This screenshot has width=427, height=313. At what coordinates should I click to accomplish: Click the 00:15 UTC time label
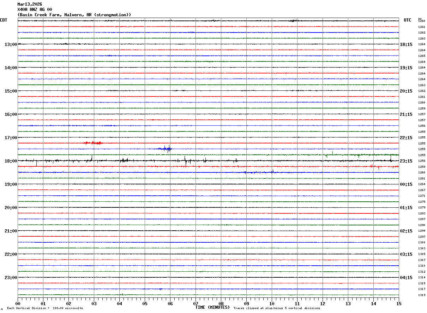pyautogui.click(x=406, y=184)
